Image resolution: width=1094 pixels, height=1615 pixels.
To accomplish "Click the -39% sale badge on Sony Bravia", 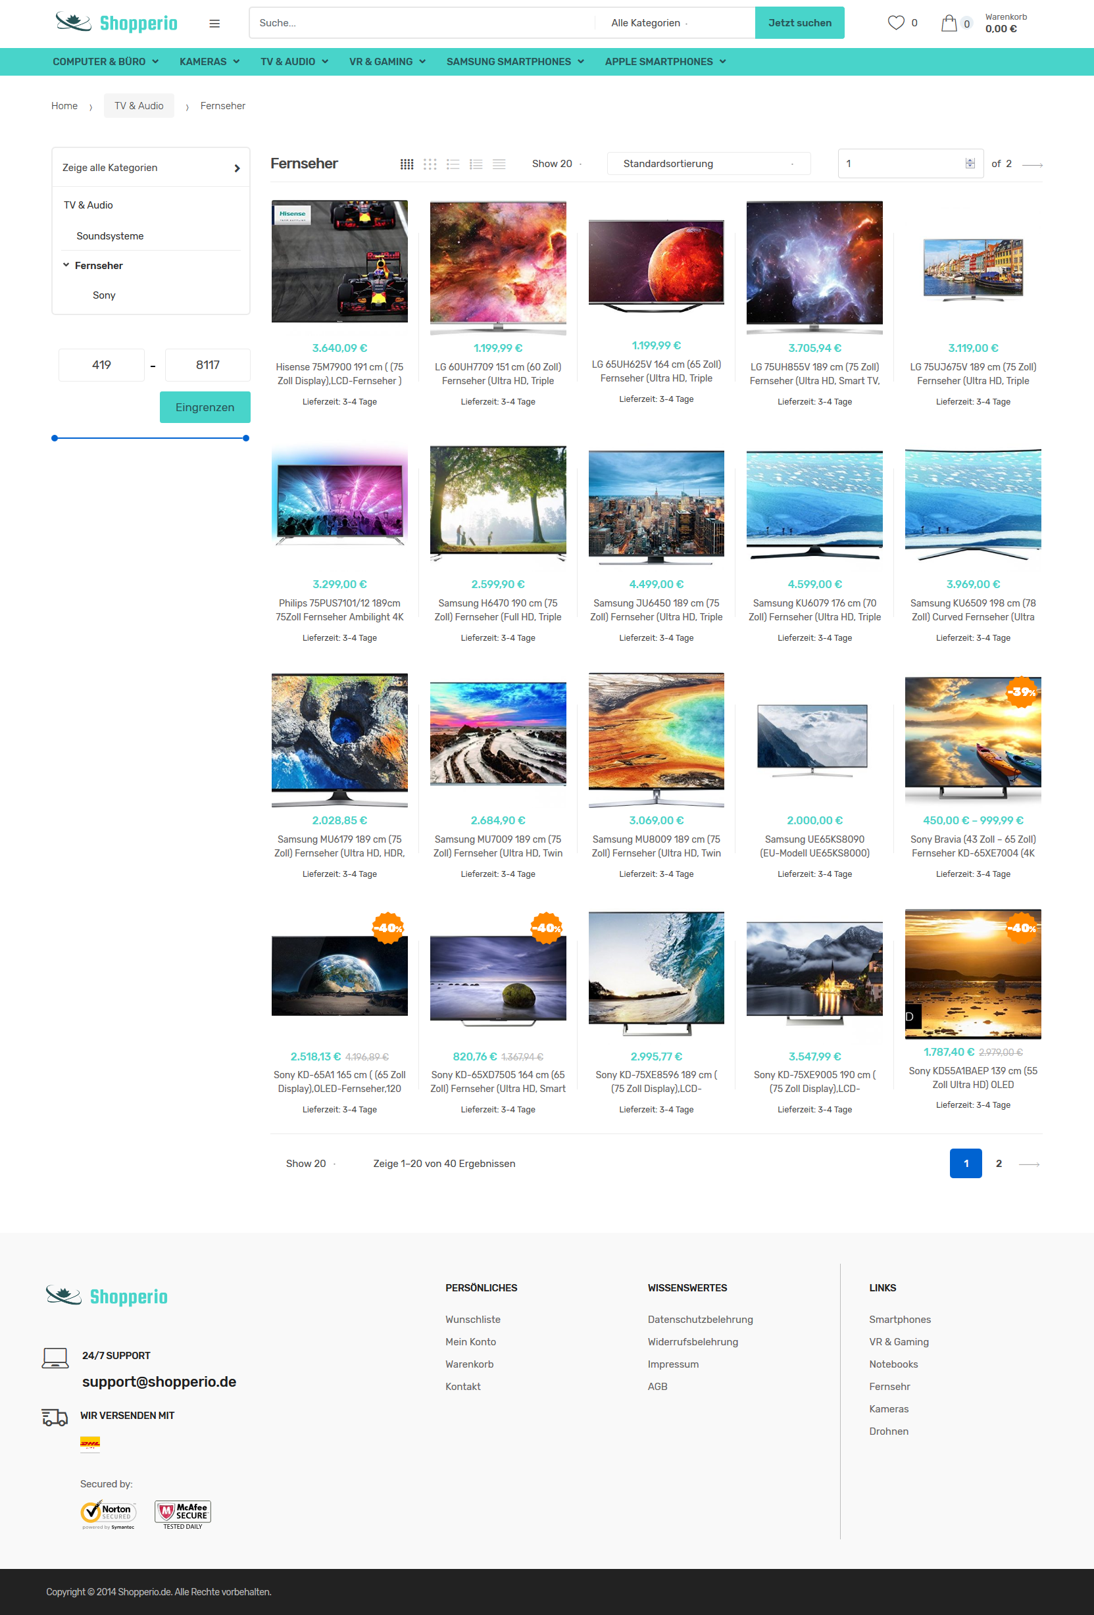I will pos(1022,692).
